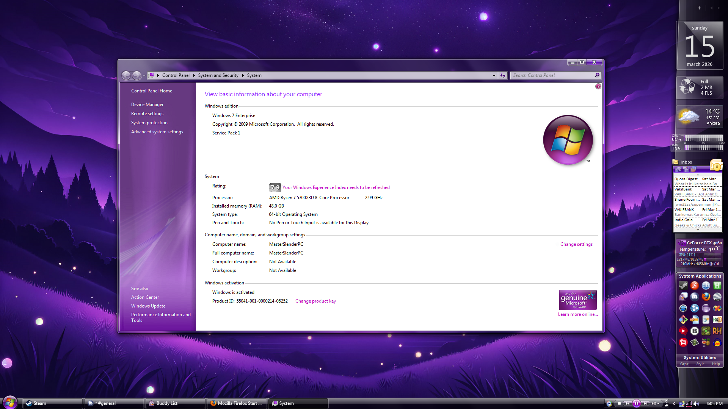Image resolution: width=728 pixels, height=409 pixels.
Task: Open the hexagon B application icon
Action: coord(694,331)
